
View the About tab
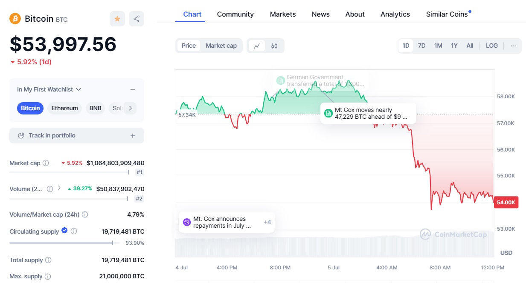click(x=355, y=14)
